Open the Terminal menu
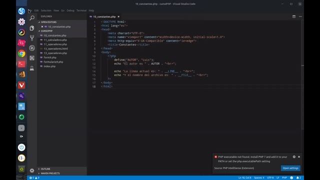This screenshot has height=180, width=320. [81, 10]
